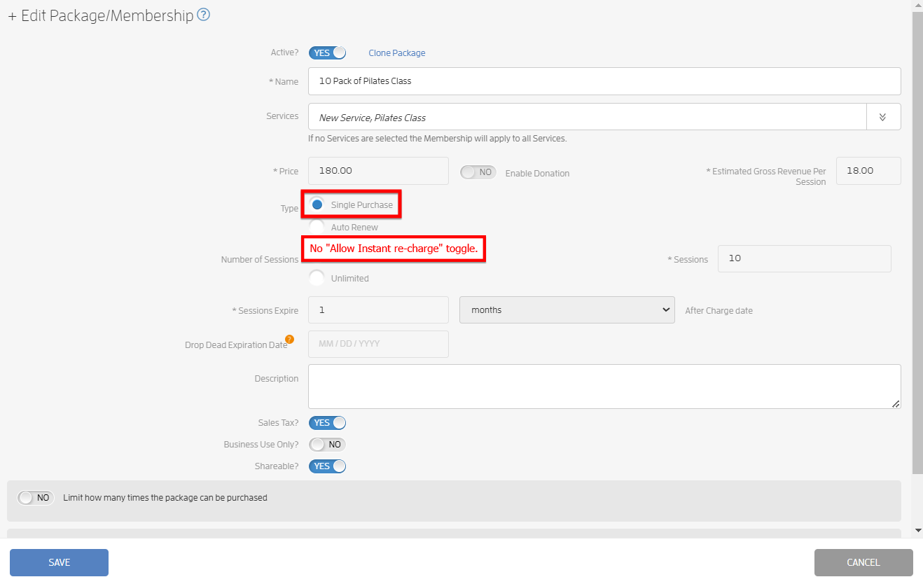Viewport: 923px width, 584px height.
Task: Expand the Services list with the double chevron
Action: (883, 117)
